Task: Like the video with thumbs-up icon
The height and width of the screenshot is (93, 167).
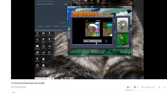Action: tap(128, 87)
